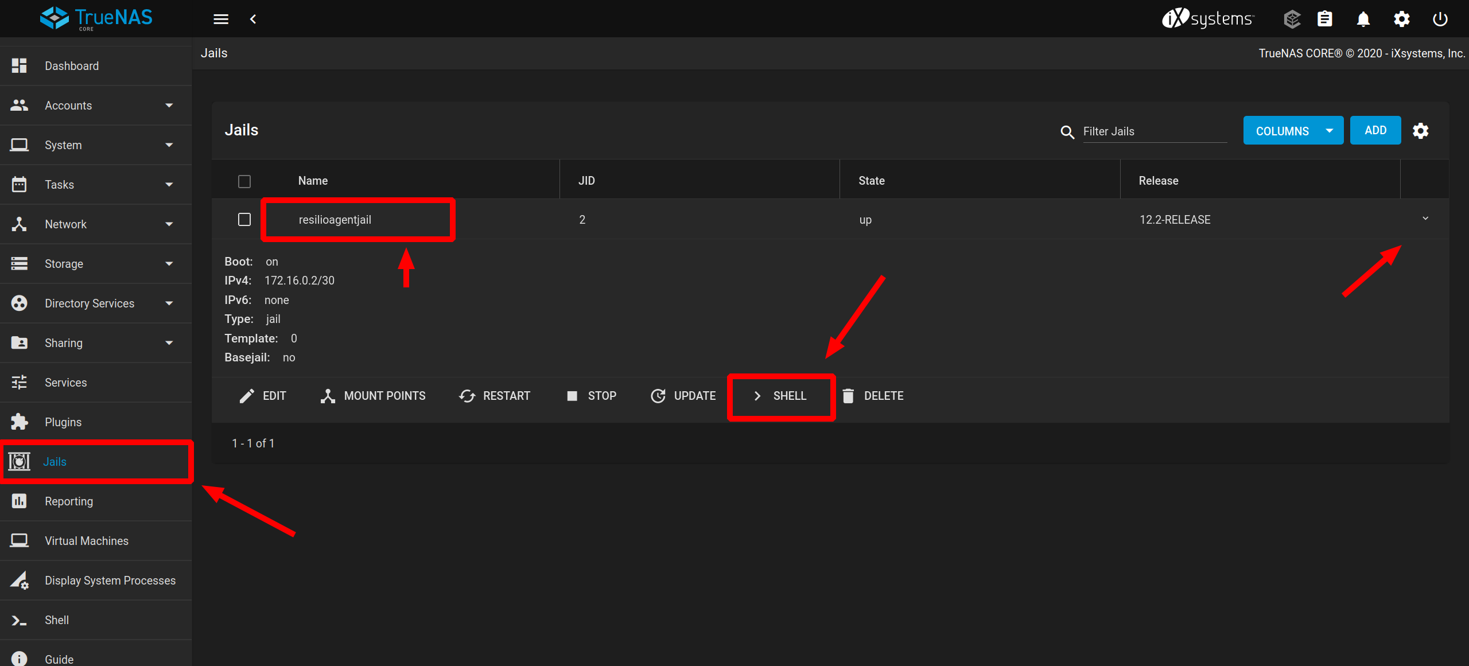Open top bar settings gear
This screenshot has width=1469, height=666.
point(1402,19)
